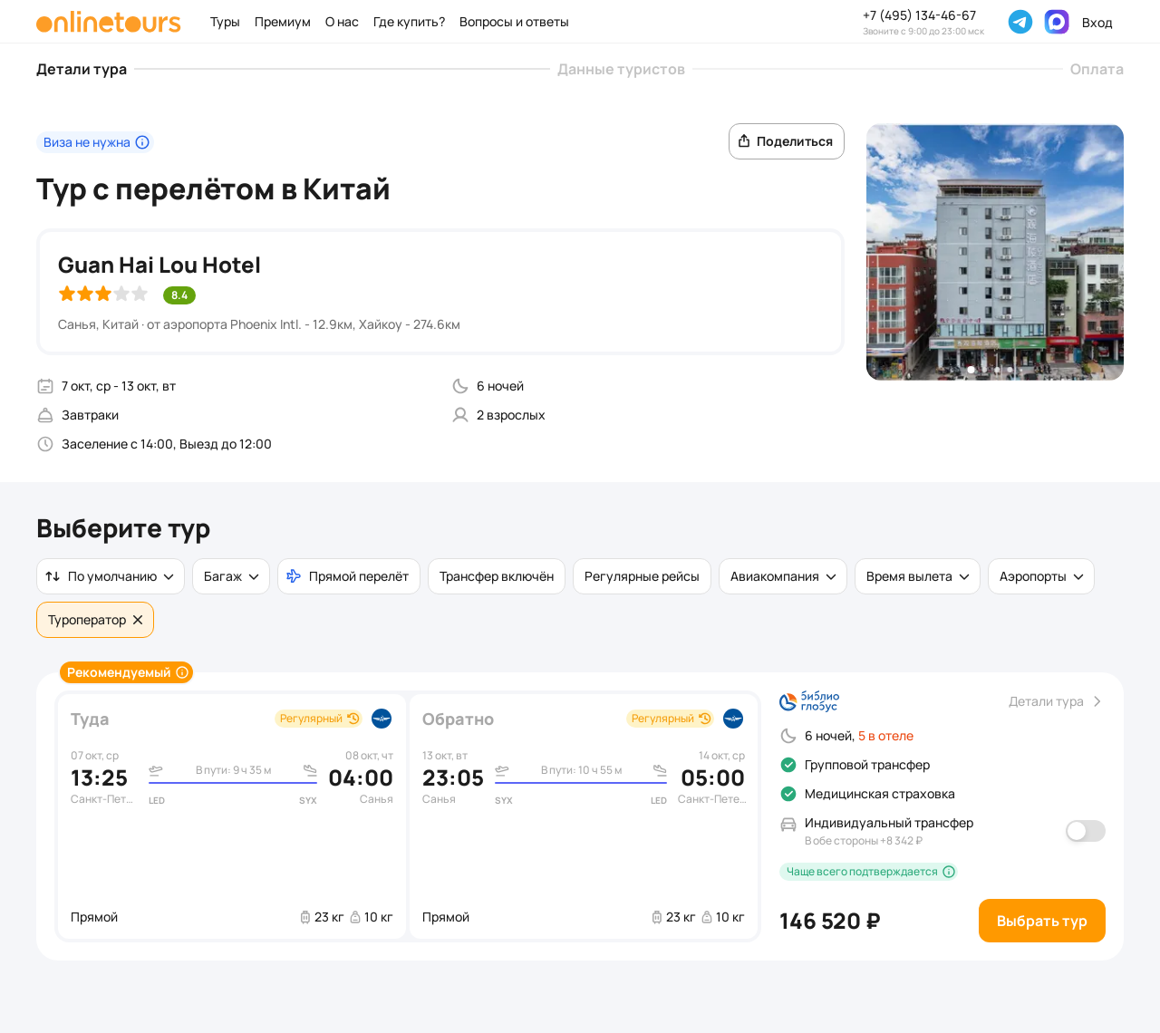Screen dimensions: 1160x1033
Task: Click the Поделиться button
Action: click(x=787, y=141)
